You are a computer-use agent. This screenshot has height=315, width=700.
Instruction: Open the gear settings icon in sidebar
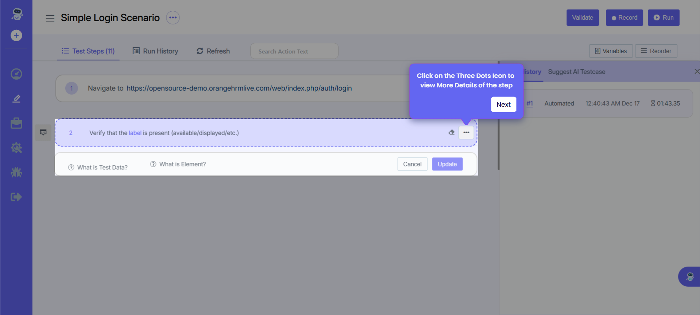coord(16,148)
